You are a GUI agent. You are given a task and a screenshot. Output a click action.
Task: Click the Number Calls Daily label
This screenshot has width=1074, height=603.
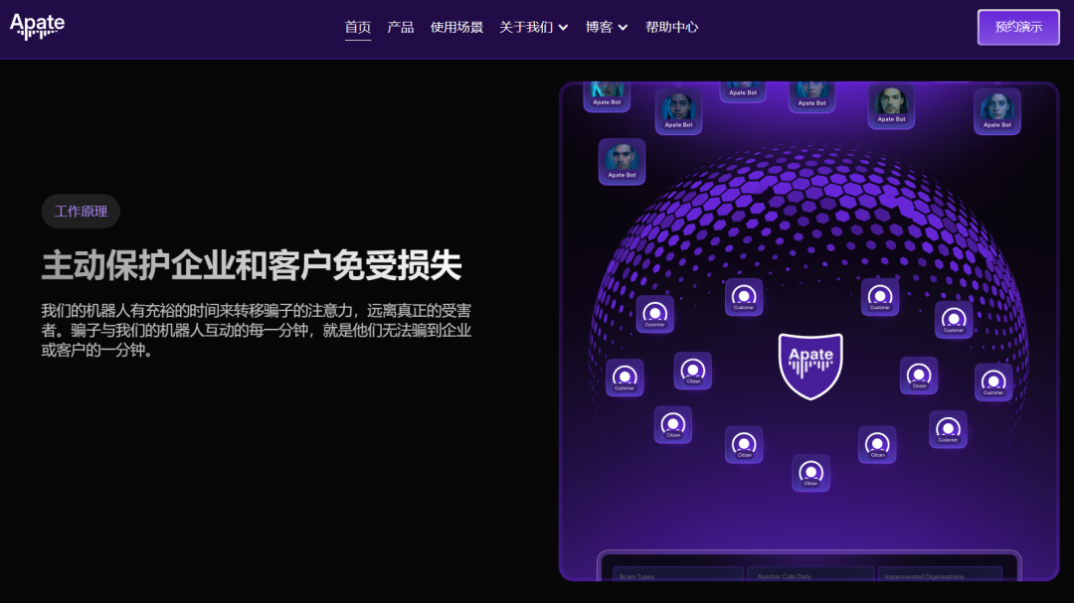pyautogui.click(x=785, y=576)
